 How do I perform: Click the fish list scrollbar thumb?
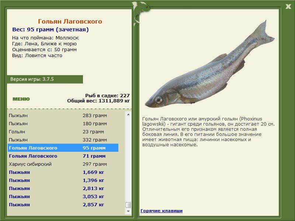pos(128,205)
